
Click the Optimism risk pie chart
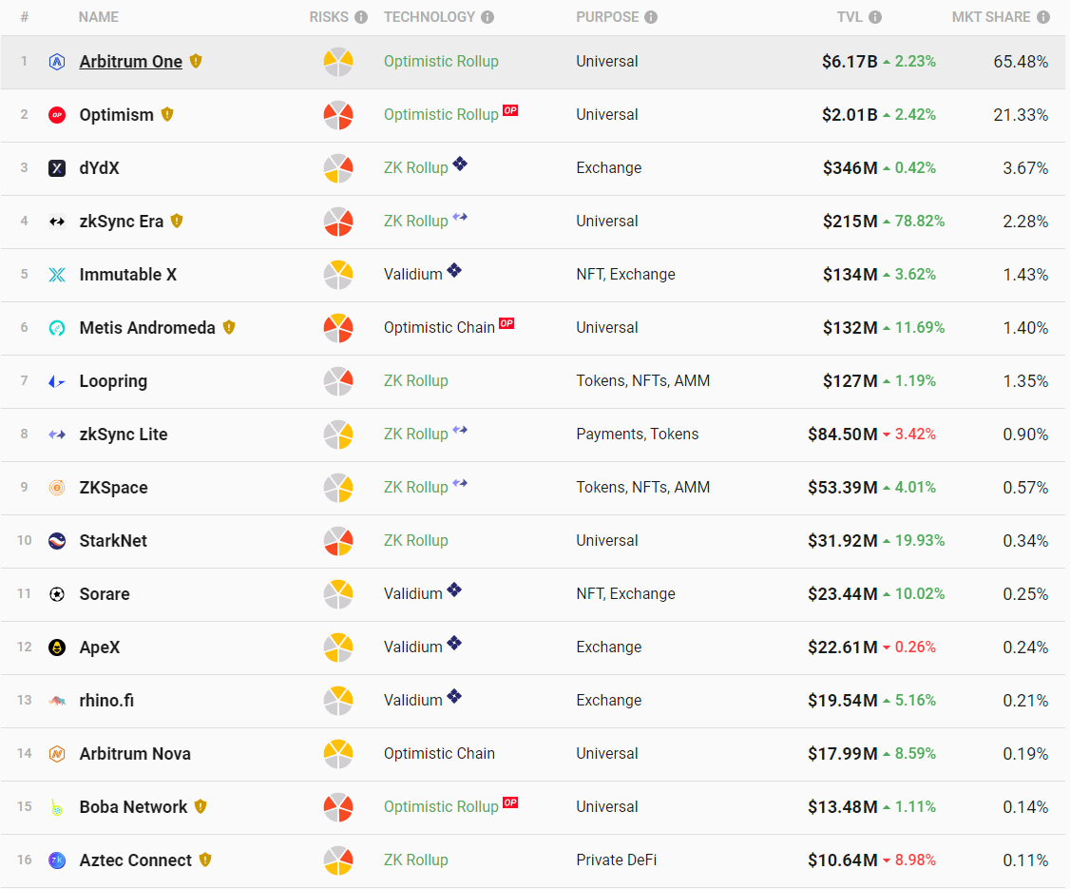coord(337,115)
